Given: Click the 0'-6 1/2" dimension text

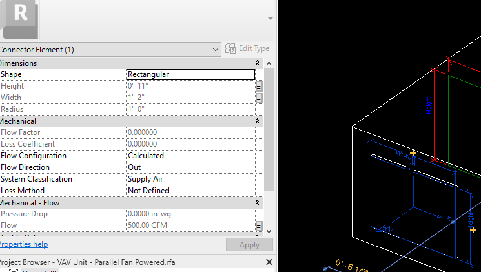Looking at the screenshot, I should click(x=351, y=266).
